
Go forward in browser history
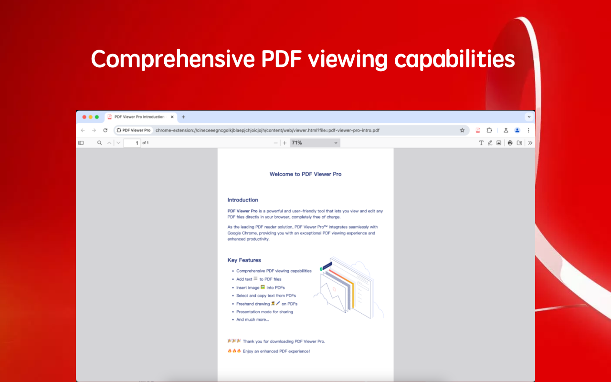click(94, 130)
